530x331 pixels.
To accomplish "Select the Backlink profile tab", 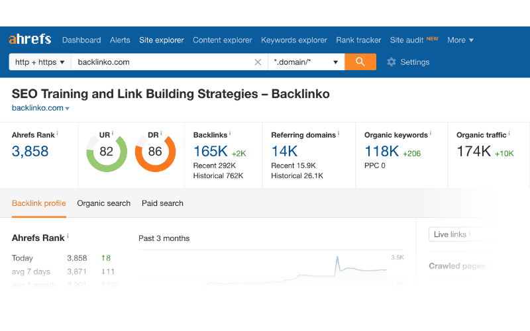I will click(x=39, y=203).
